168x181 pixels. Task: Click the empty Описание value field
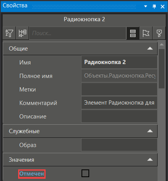[x=119, y=116]
